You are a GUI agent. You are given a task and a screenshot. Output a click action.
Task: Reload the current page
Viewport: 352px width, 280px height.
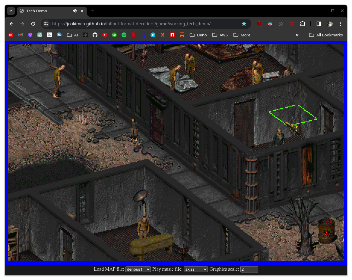tap(33, 24)
